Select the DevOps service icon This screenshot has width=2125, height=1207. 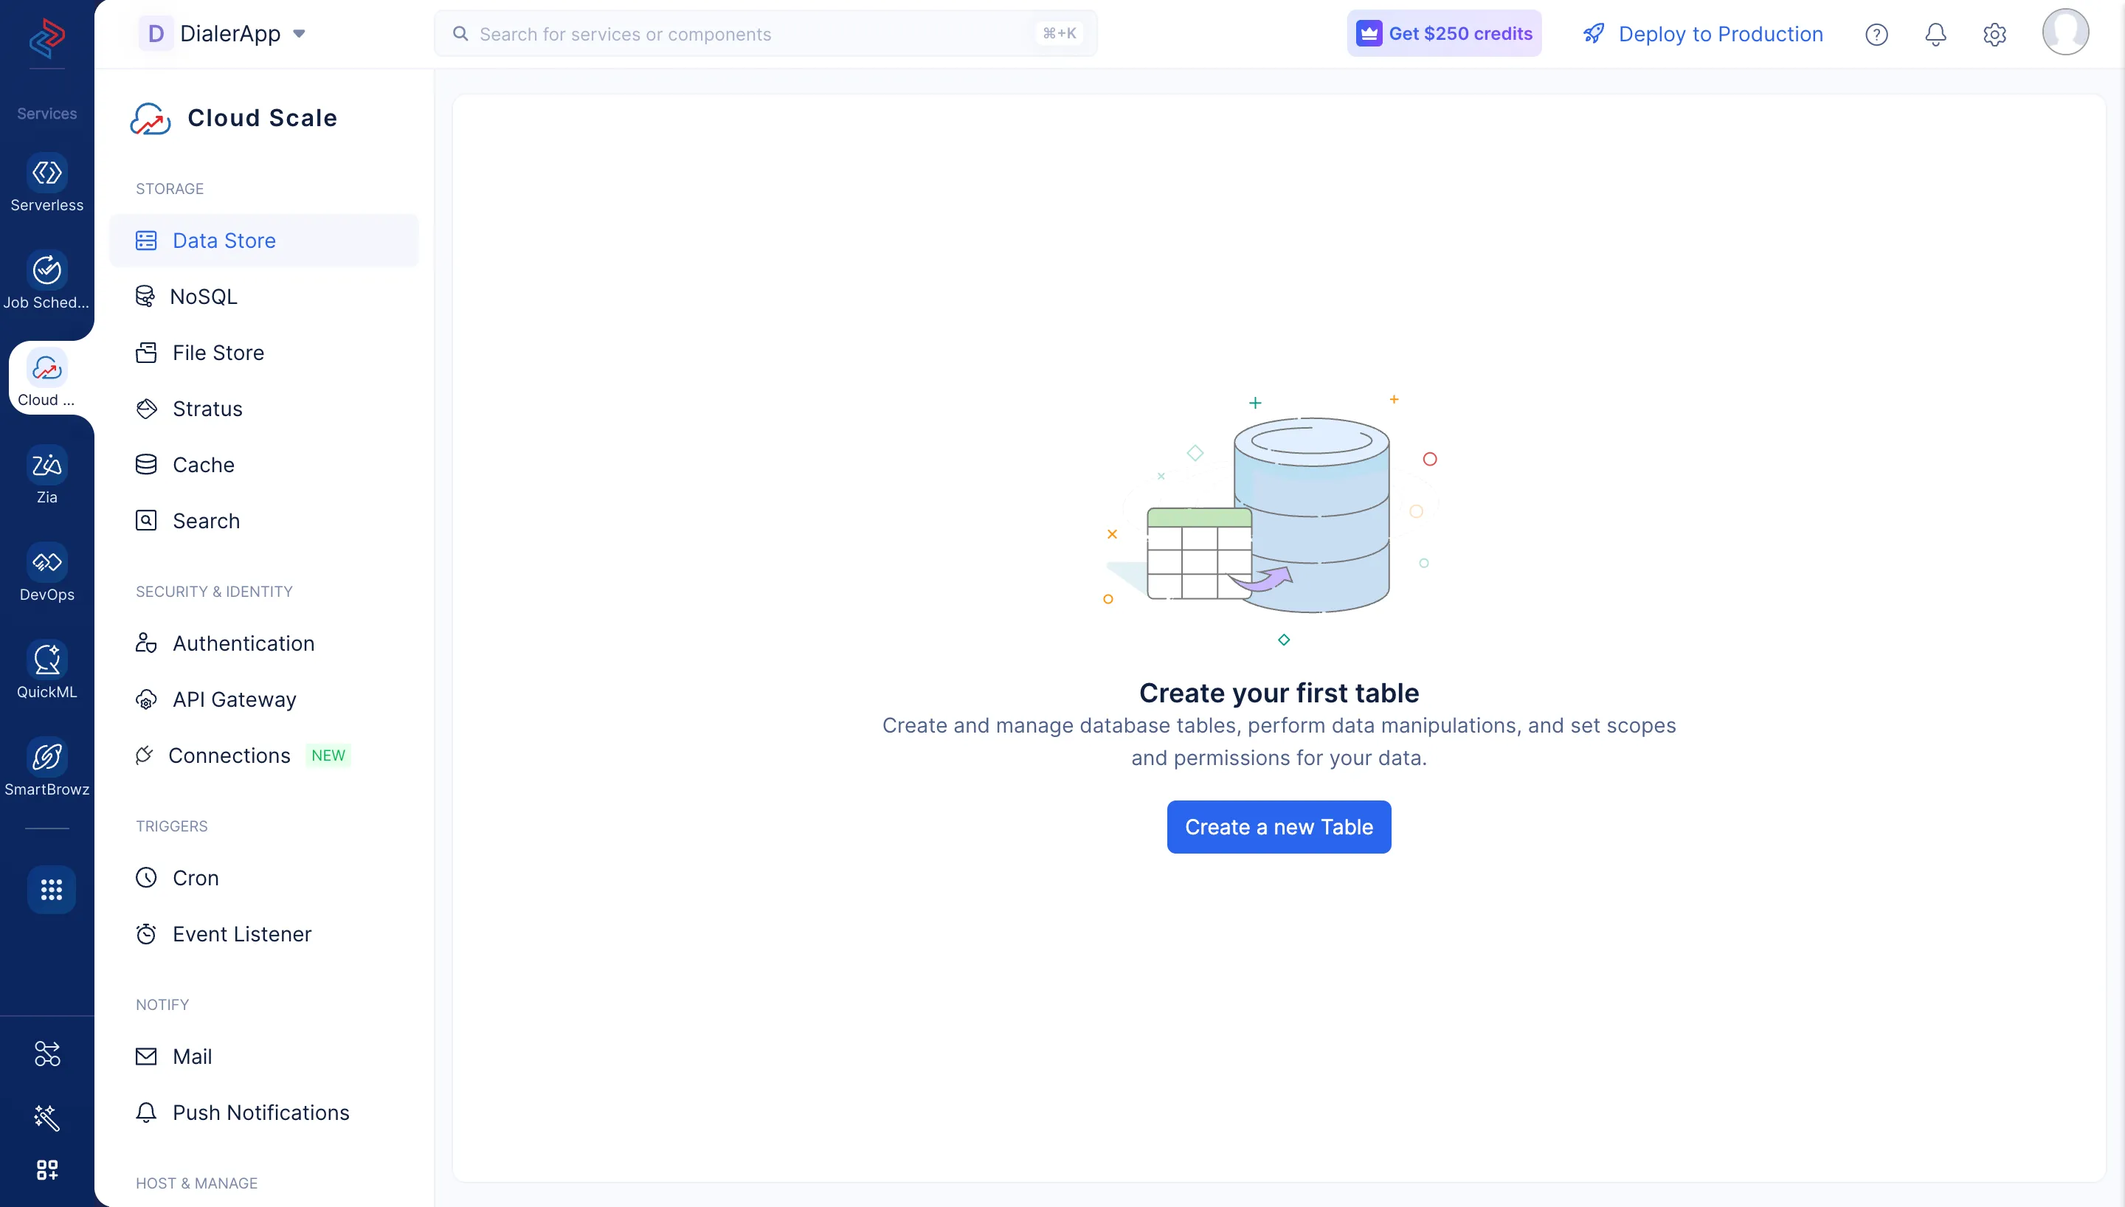point(46,572)
